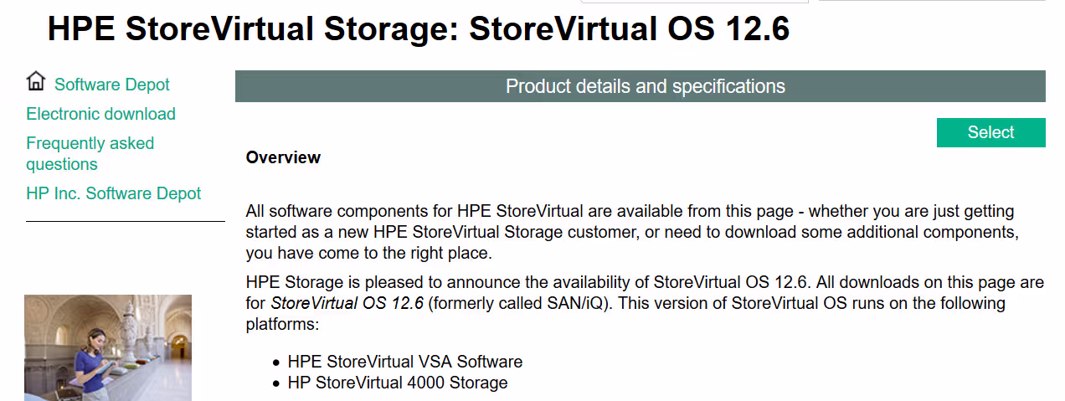Select the HPE StoreVirtual VSA Software list item
This screenshot has width=1065, height=401.
(x=404, y=362)
